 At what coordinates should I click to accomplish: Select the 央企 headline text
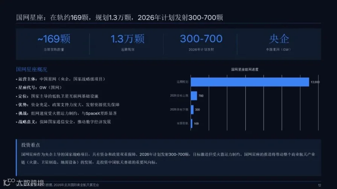(x=279, y=39)
